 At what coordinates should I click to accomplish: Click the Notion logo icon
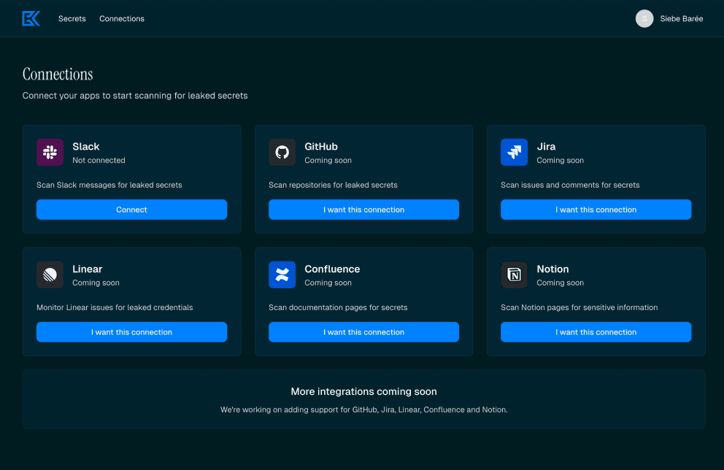pos(514,275)
